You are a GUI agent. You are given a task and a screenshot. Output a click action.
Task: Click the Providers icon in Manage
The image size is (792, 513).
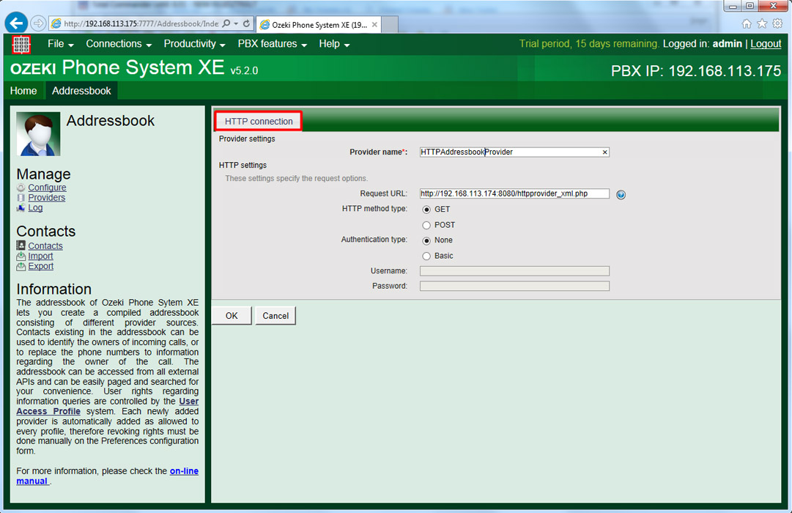21,198
